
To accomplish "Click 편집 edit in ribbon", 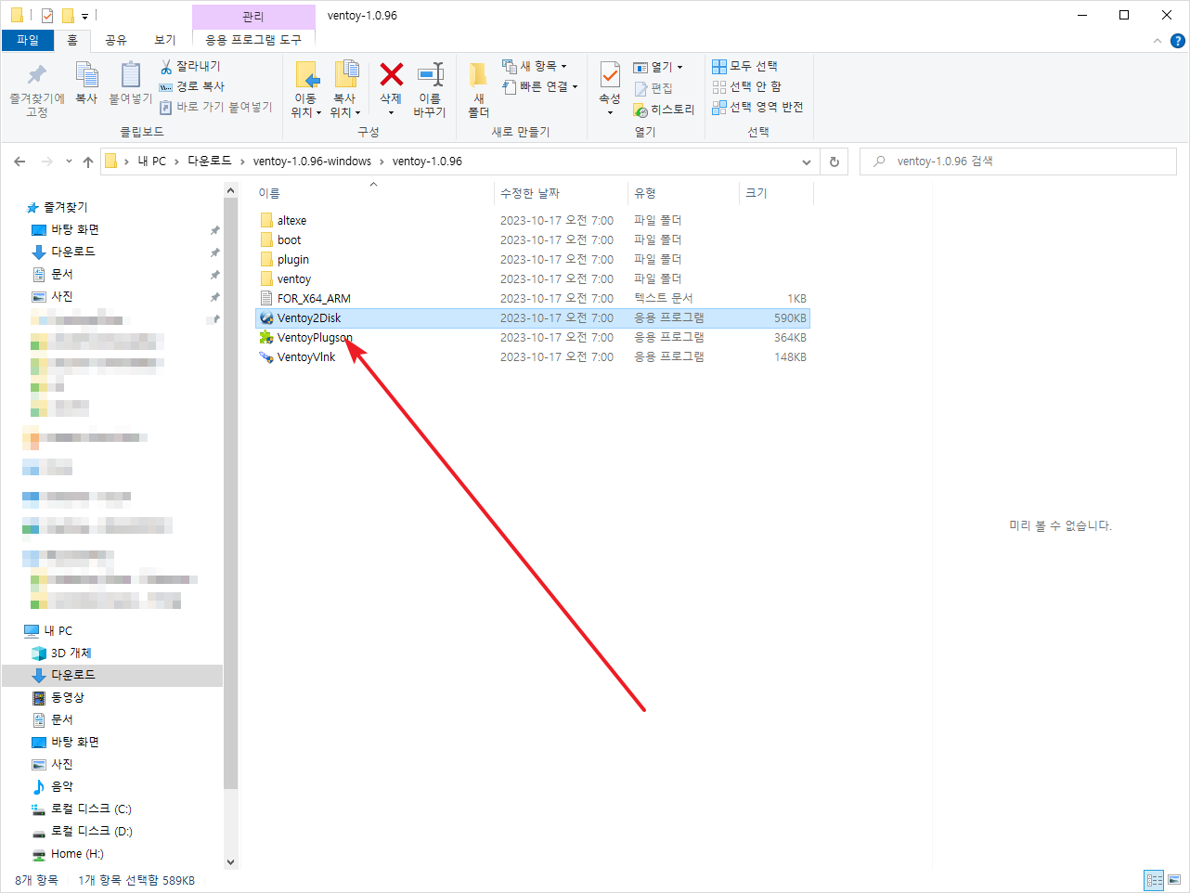I will 653,88.
